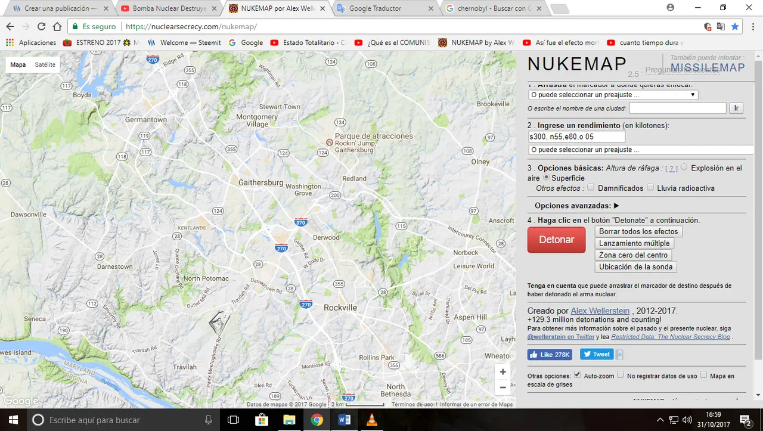Viewport: 763px width, 431px height.
Task: Select the Superficie burst option
Action: click(545, 178)
